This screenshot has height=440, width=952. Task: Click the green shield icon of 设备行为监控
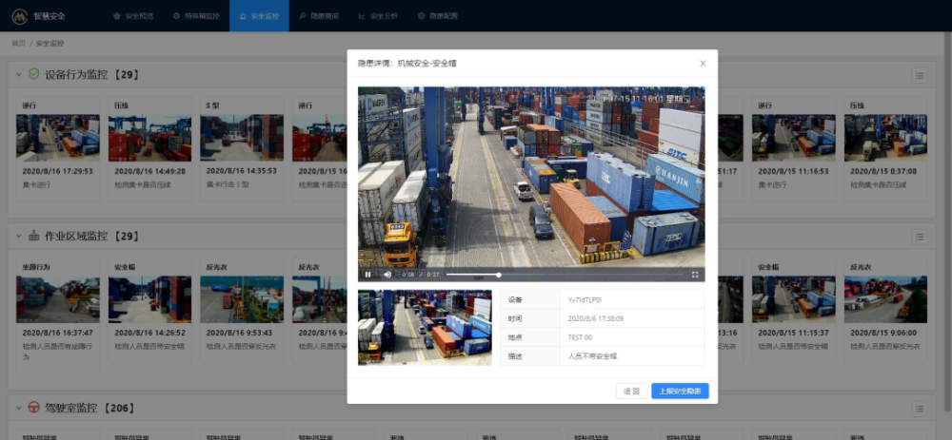(34, 74)
